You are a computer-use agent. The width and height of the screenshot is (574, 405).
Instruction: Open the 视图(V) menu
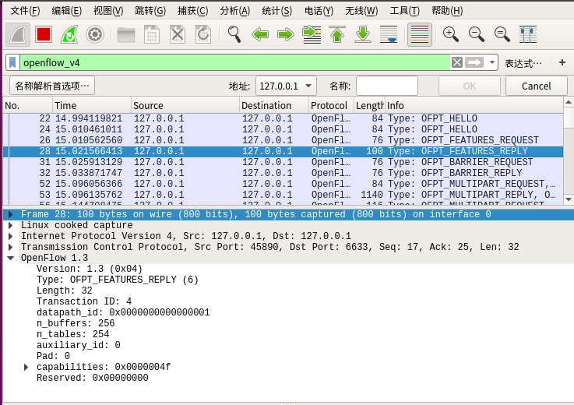point(108,11)
